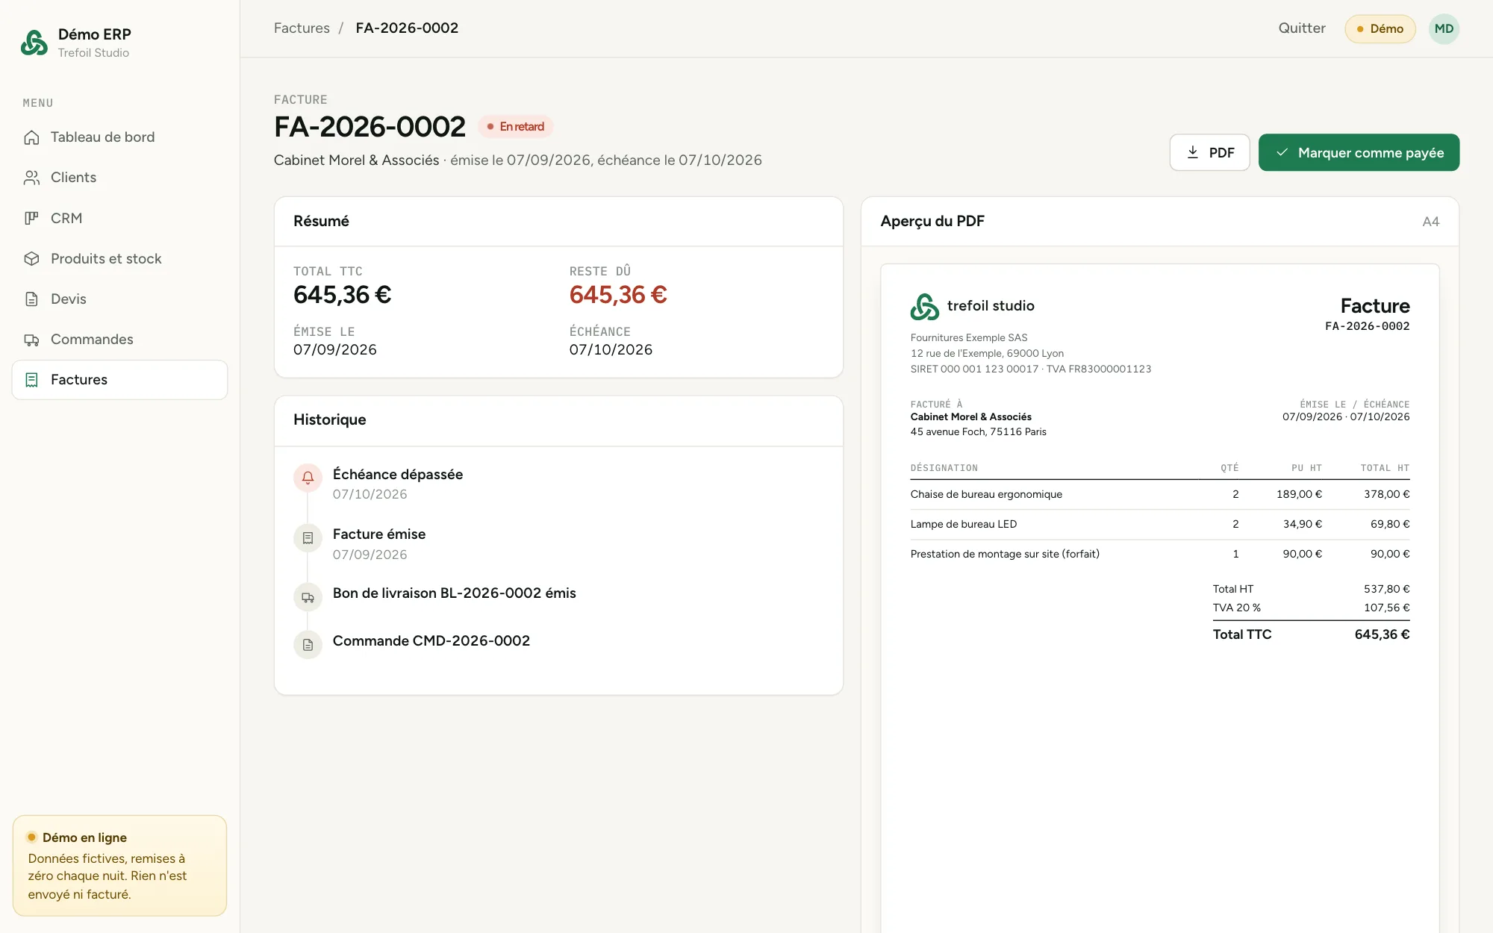Open the Produits et stock menu
1493x933 pixels.
119,258
